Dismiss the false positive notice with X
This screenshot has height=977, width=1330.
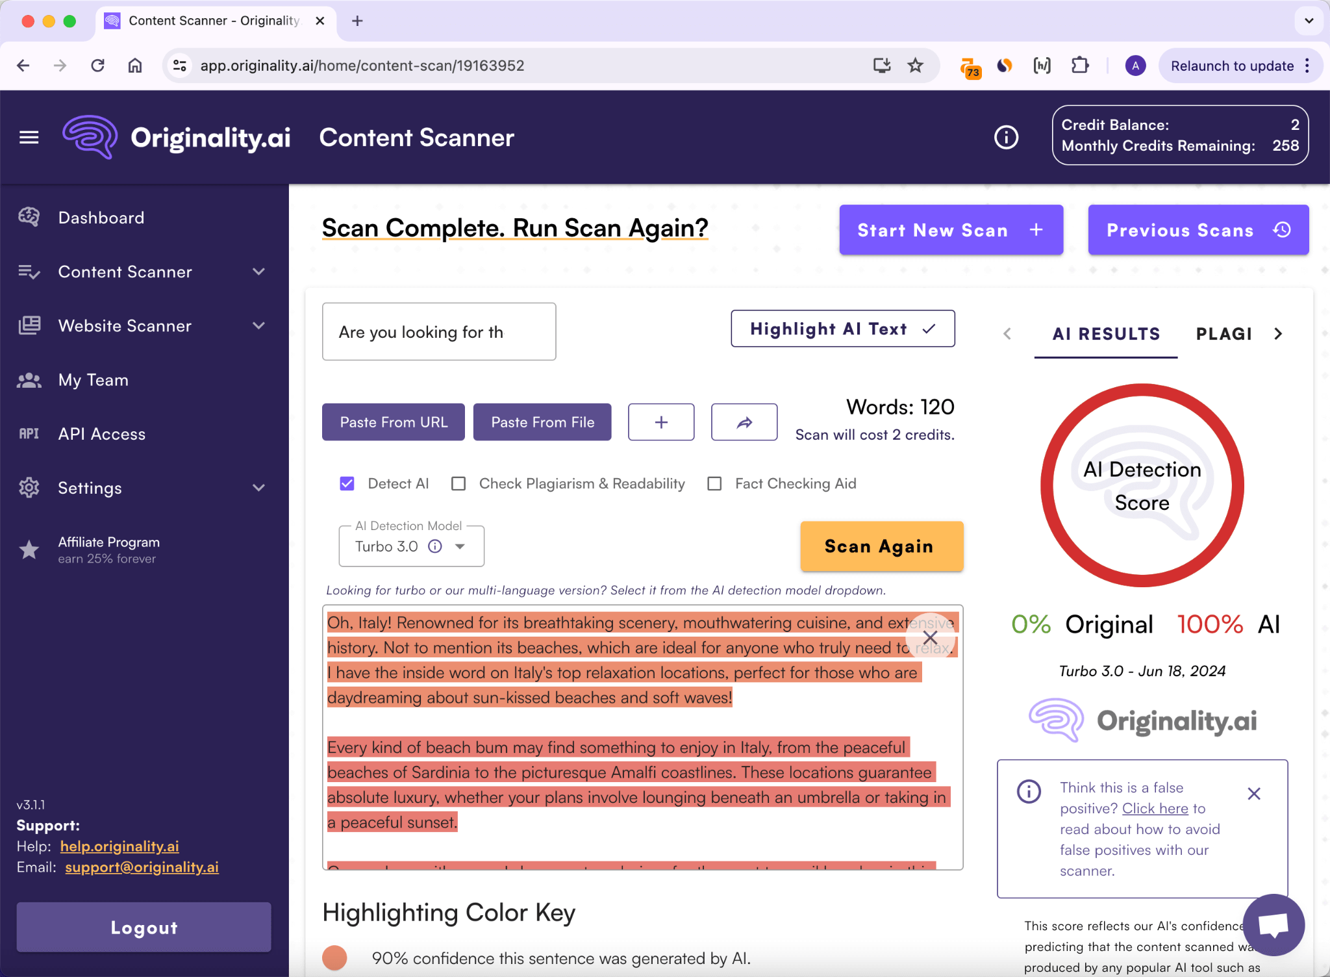(x=1253, y=794)
